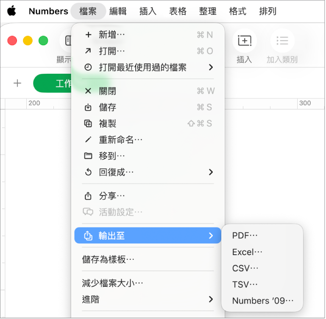Open the Apple menu
326x319 pixels.
point(11,11)
